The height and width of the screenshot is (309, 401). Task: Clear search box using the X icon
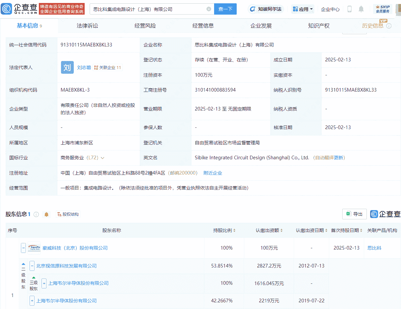209,9
